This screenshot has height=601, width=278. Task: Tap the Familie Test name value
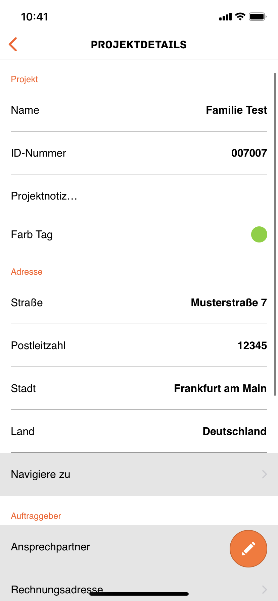236,110
